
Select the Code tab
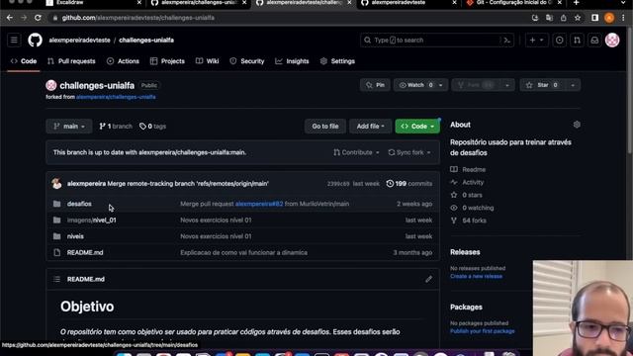click(24, 61)
